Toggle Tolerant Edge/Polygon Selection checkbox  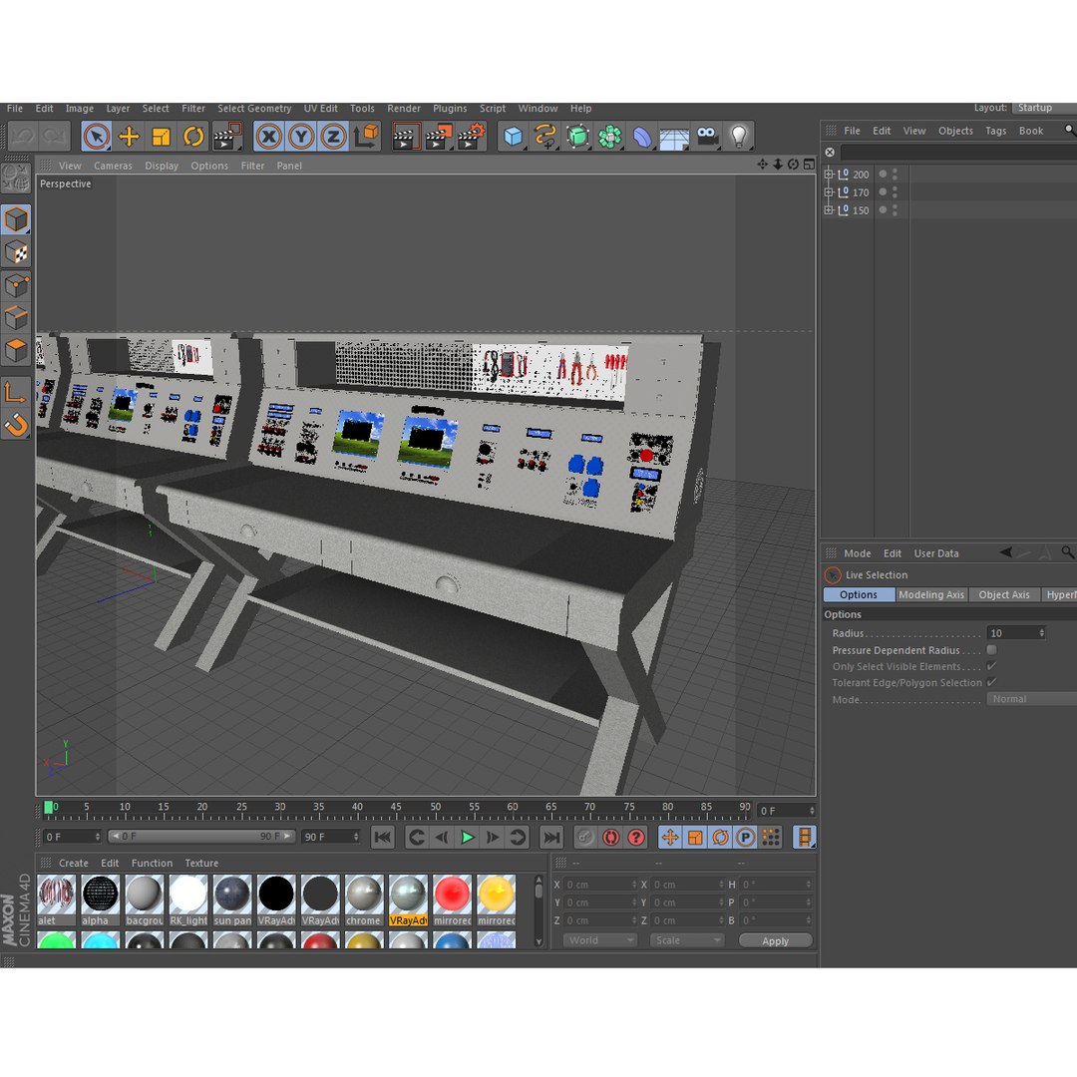(x=991, y=682)
